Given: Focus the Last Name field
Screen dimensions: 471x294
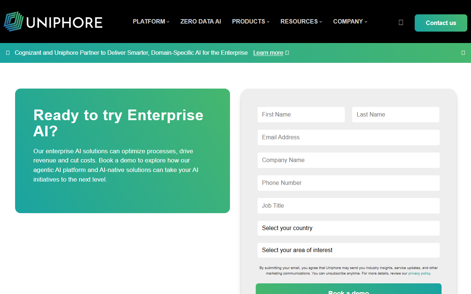Looking at the screenshot, I should [x=396, y=115].
